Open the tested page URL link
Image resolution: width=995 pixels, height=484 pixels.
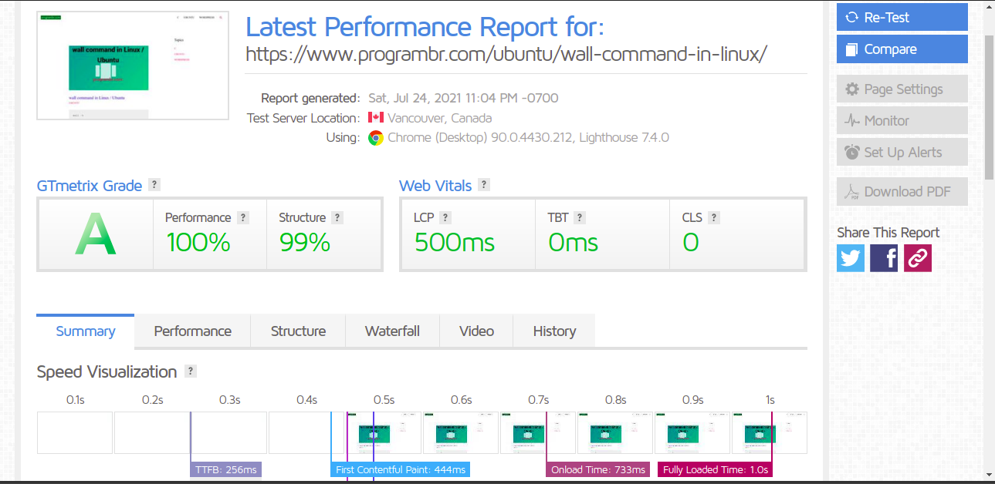point(506,54)
